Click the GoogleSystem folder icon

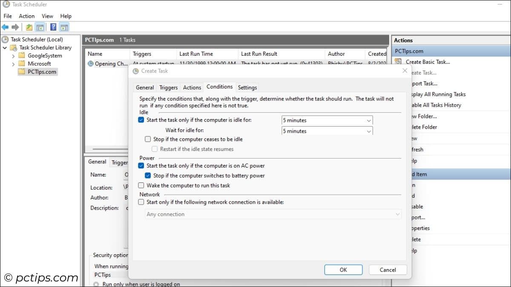pos(22,56)
